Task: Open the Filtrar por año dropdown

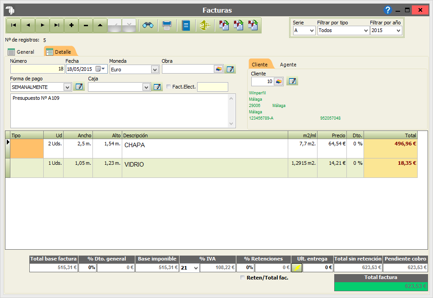Action: point(398,30)
